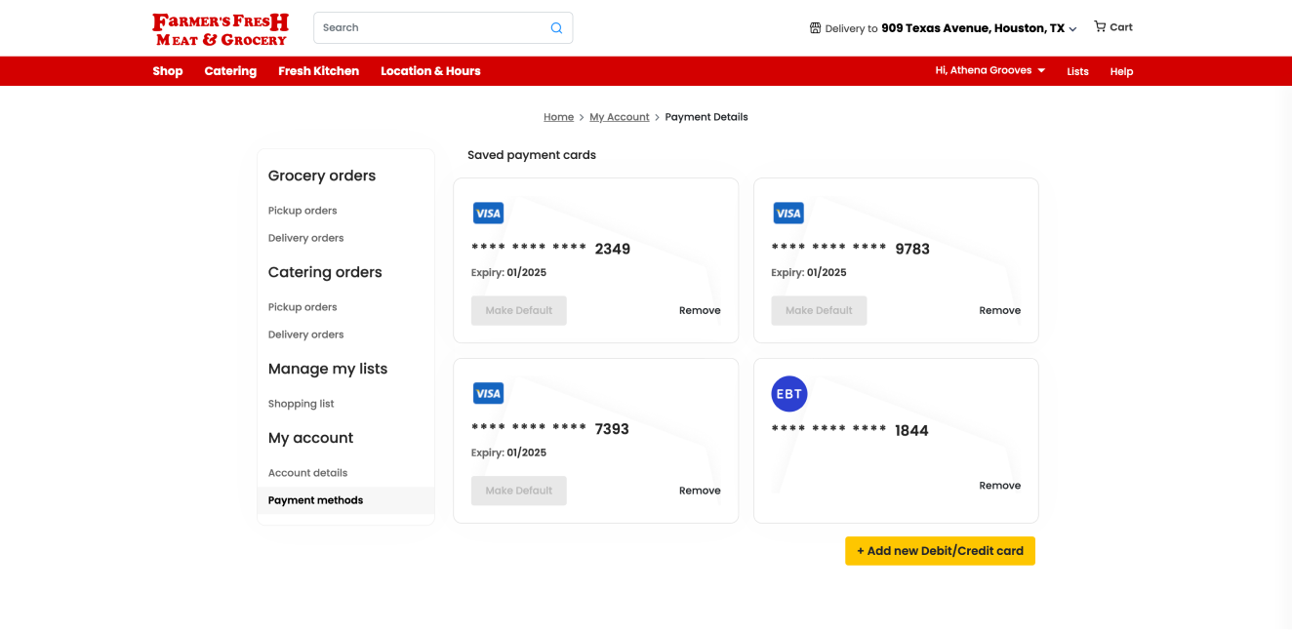This screenshot has height=630, width=1292.
Task: Click the blue EBT card icon
Action: tap(788, 394)
